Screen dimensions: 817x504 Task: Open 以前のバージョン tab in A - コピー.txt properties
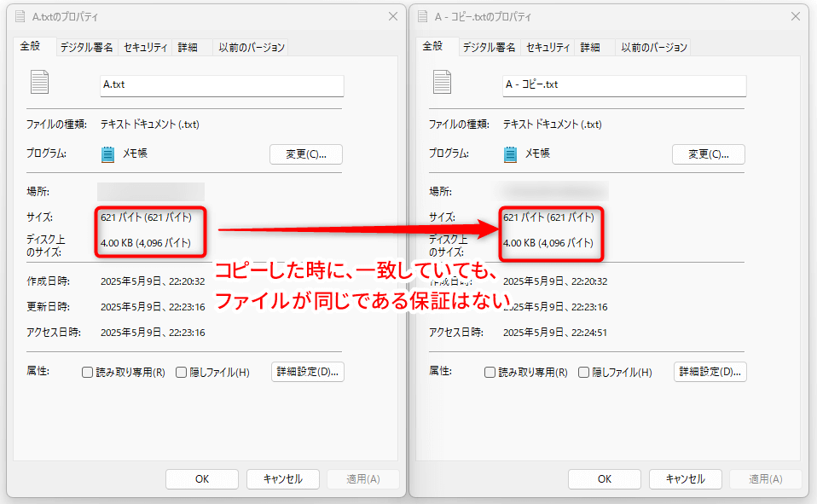pos(654,48)
